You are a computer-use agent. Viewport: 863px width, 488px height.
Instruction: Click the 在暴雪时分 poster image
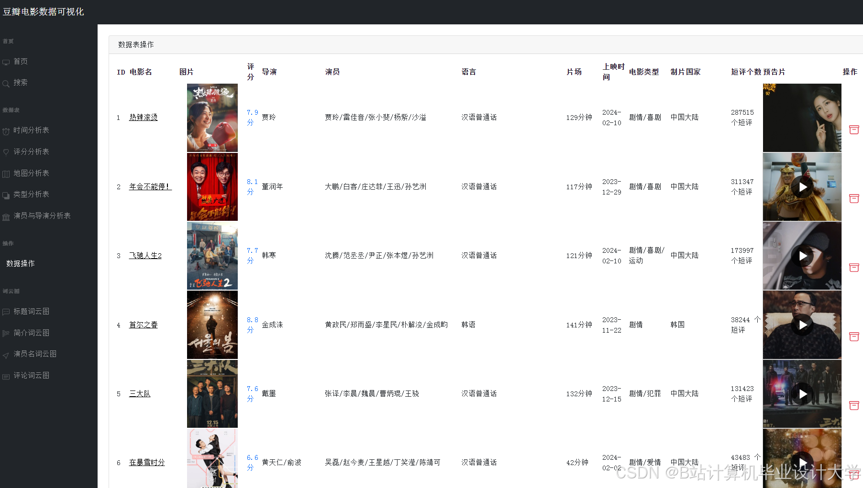pyautogui.click(x=212, y=458)
